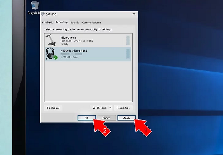Confirm changes with the OK button
The height and width of the screenshot is (155, 223).
86,118
